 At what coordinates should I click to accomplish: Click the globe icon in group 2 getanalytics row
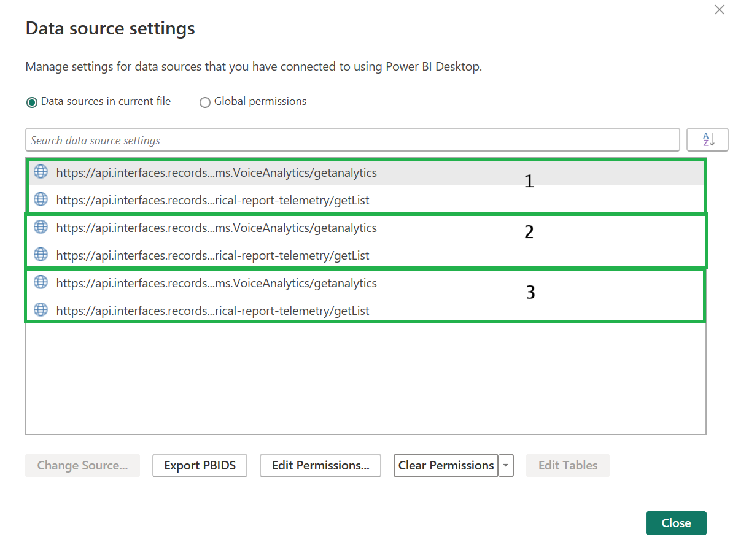(41, 226)
